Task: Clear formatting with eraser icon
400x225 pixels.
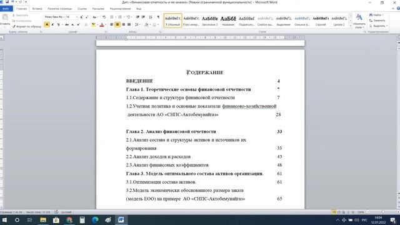Action: click(x=104, y=17)
